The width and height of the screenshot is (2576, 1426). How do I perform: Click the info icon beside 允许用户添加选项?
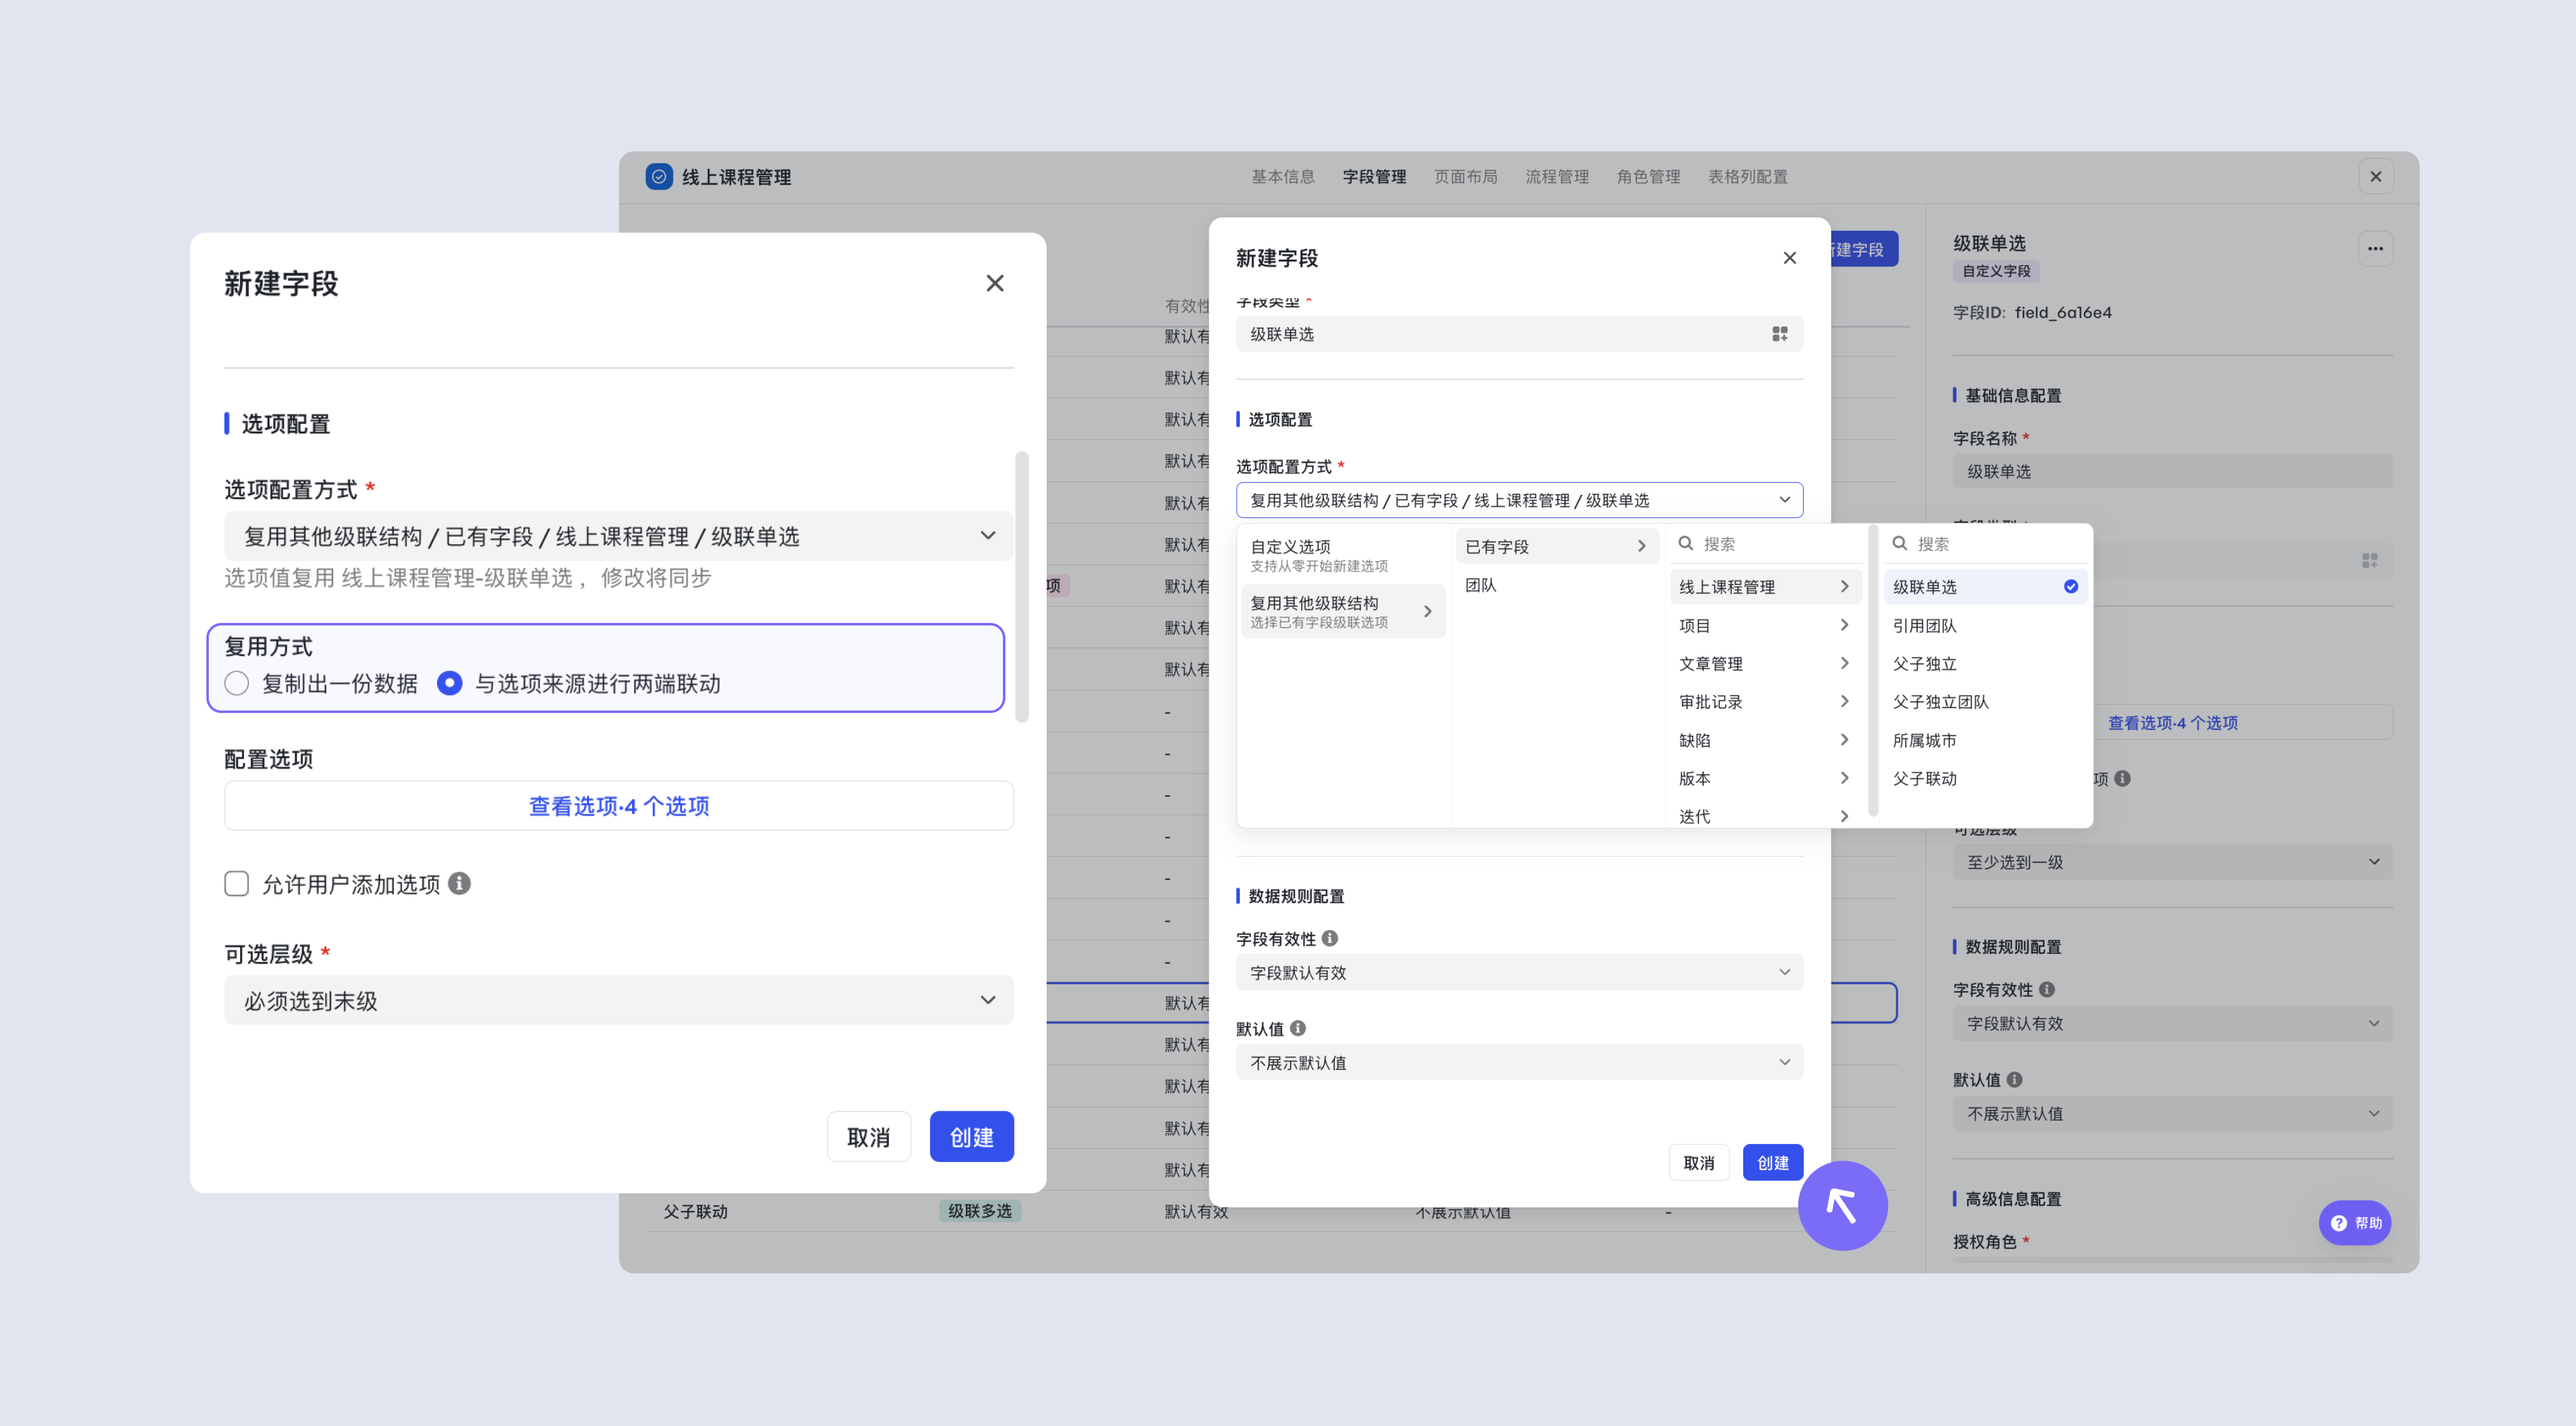459,884
